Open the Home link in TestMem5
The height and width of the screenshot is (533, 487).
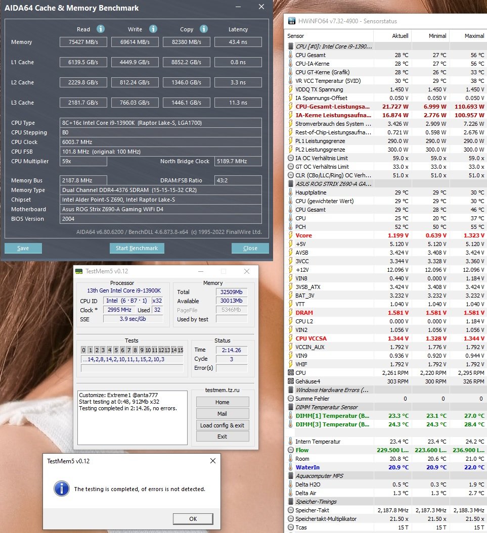coord(223,402)
